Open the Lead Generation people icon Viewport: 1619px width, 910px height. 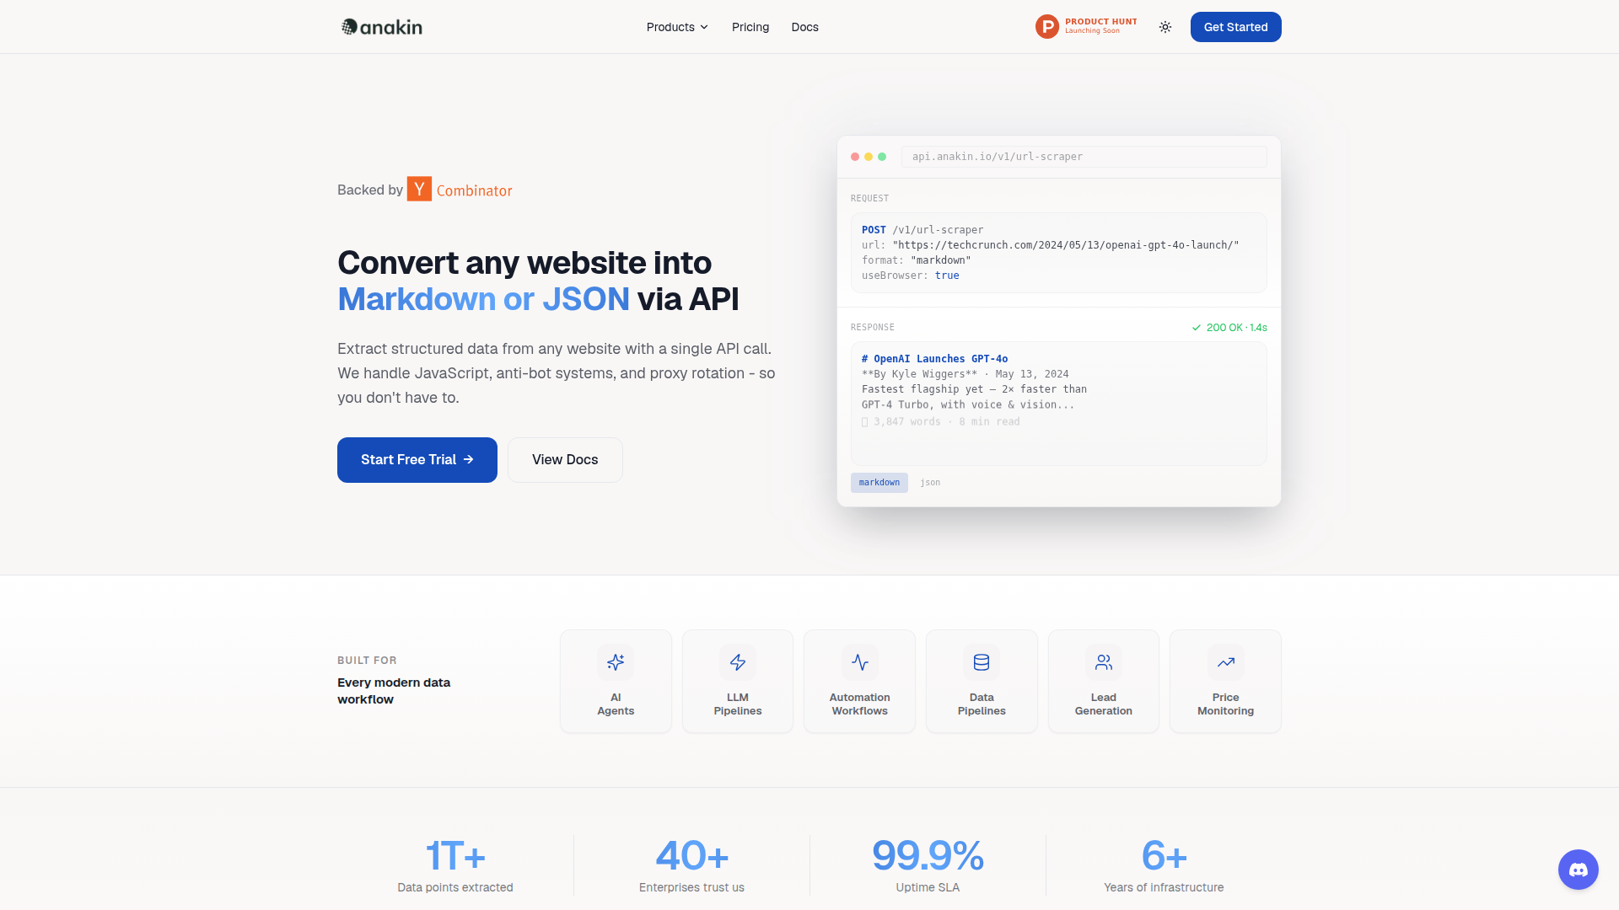(x=1103, y=662)
